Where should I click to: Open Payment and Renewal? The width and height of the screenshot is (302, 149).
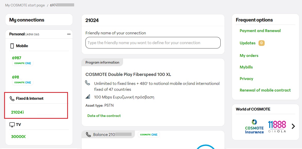(x=260, y=31)
